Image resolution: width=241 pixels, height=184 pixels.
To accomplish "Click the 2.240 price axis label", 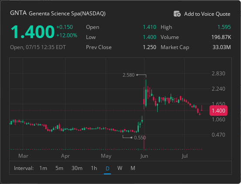I will (218, 89).
